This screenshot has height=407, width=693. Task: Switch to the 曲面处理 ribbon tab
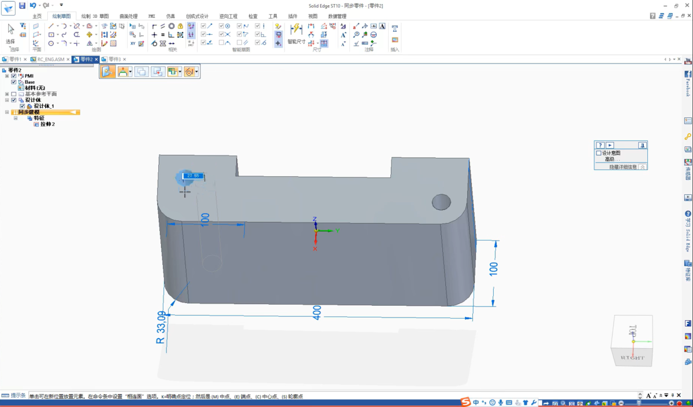128,16
